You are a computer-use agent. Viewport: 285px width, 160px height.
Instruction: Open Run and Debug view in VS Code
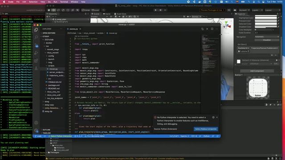[36, 53]
